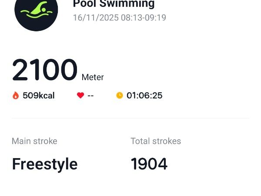The image size is (261, 196).
Task: Click the Meter unit label
Action: pyautogui.click(x=93, y=77)
